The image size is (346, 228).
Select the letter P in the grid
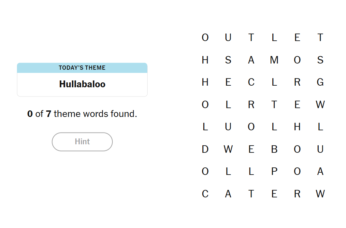coord(274,171)
